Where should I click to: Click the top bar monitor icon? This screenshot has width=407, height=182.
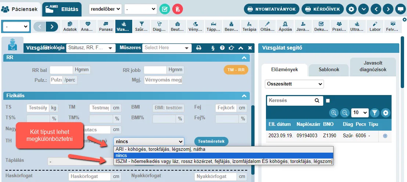[400, 9]
